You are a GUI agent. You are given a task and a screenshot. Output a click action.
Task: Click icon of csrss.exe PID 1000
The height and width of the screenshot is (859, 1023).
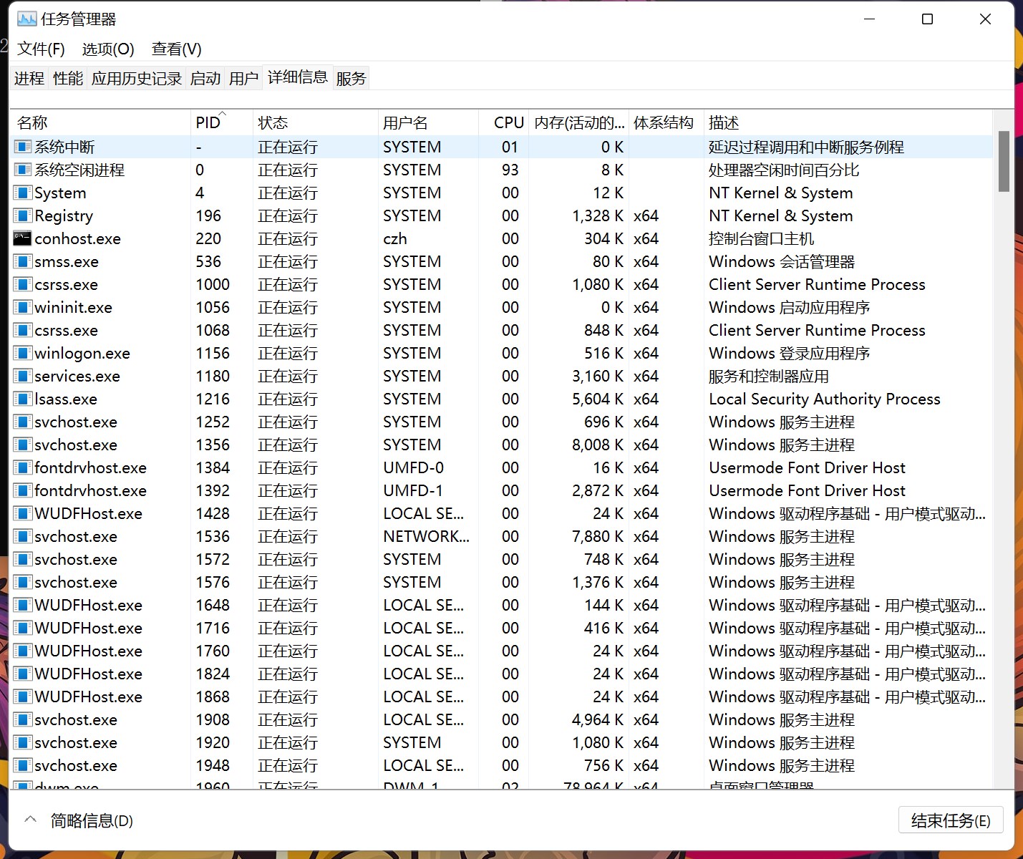click(23, 284)
